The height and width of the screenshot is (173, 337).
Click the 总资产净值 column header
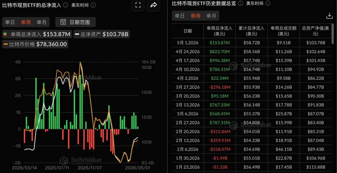(316, 31)
